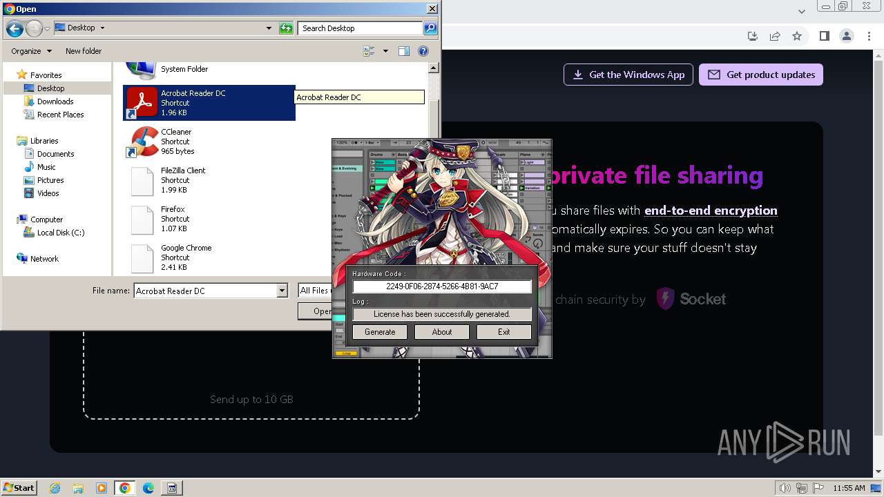The width and height of the screenshot is (884, 497).
Task: Show the preview pane icon
Action: [x=404, y=51]
